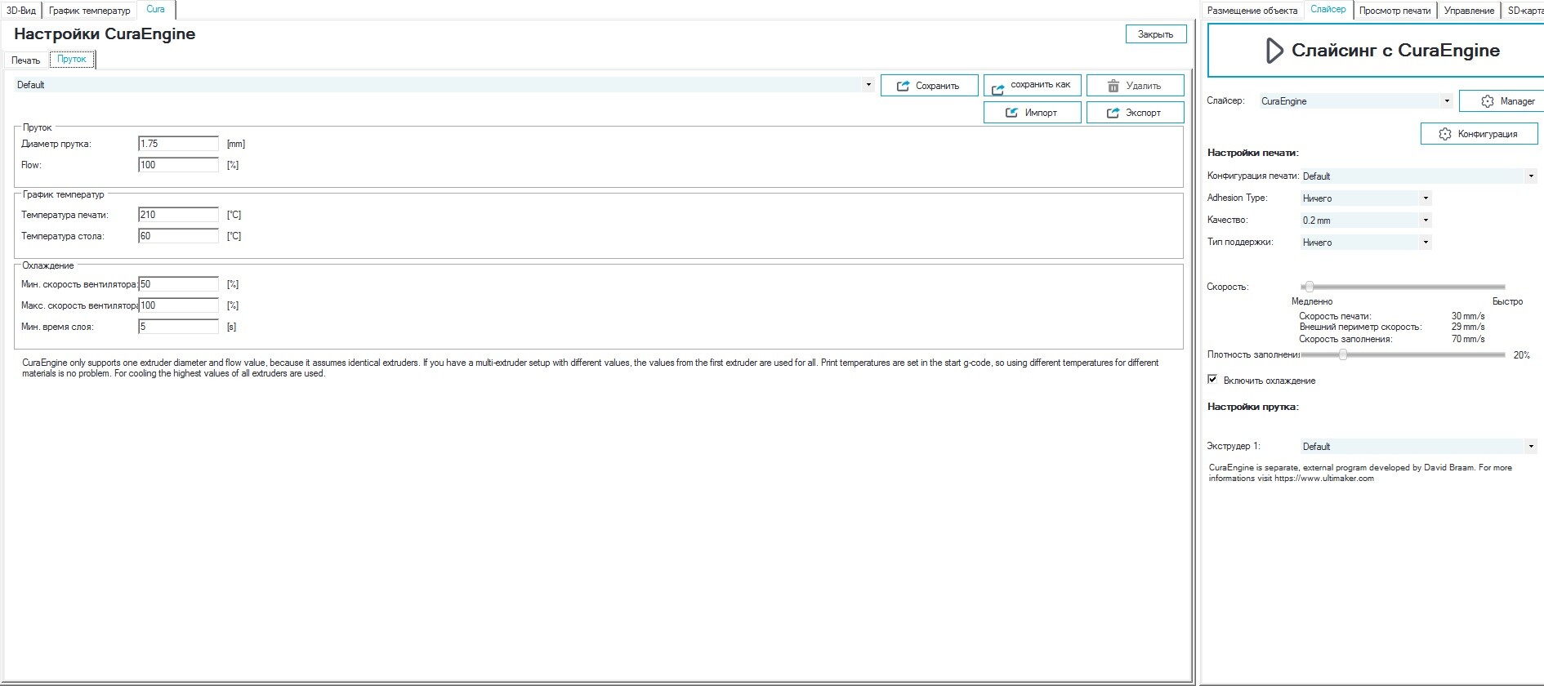Start Слайсинг с CuraEngine
The width and height of the screenshot is (1544, 686).
click(1376, 51)
